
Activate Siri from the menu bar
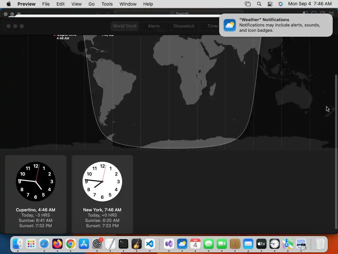pos(281,4)
